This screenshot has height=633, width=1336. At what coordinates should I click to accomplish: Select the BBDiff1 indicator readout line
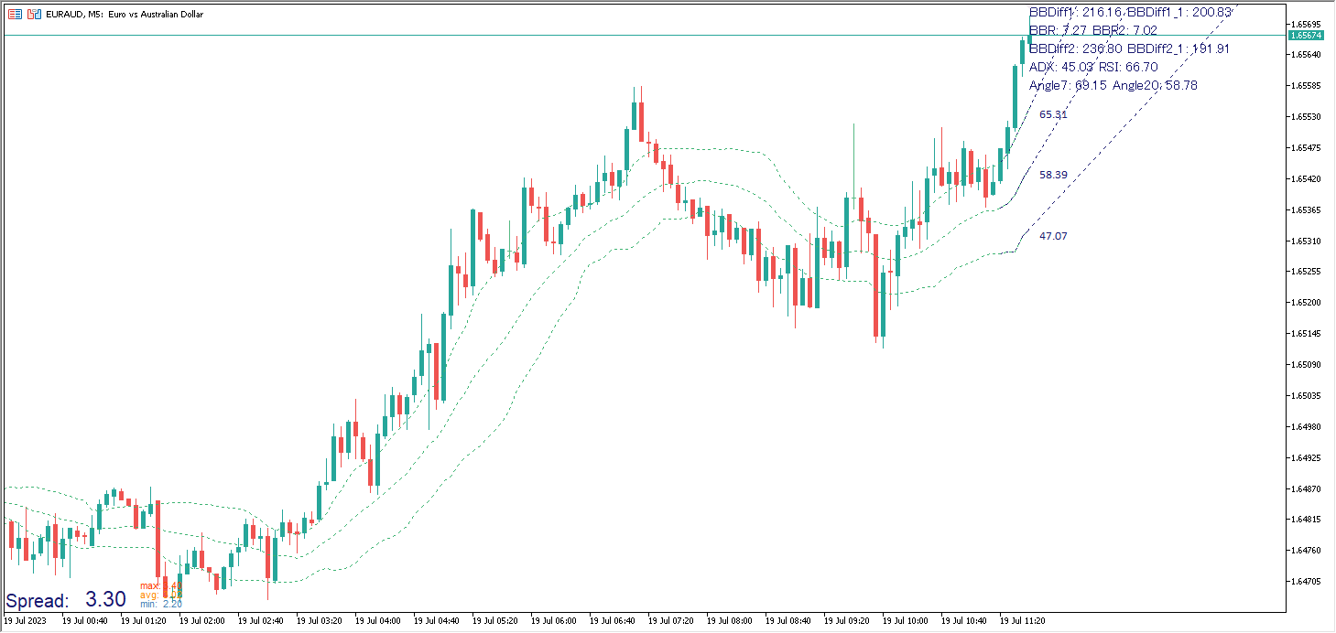tap(1130, 12)
